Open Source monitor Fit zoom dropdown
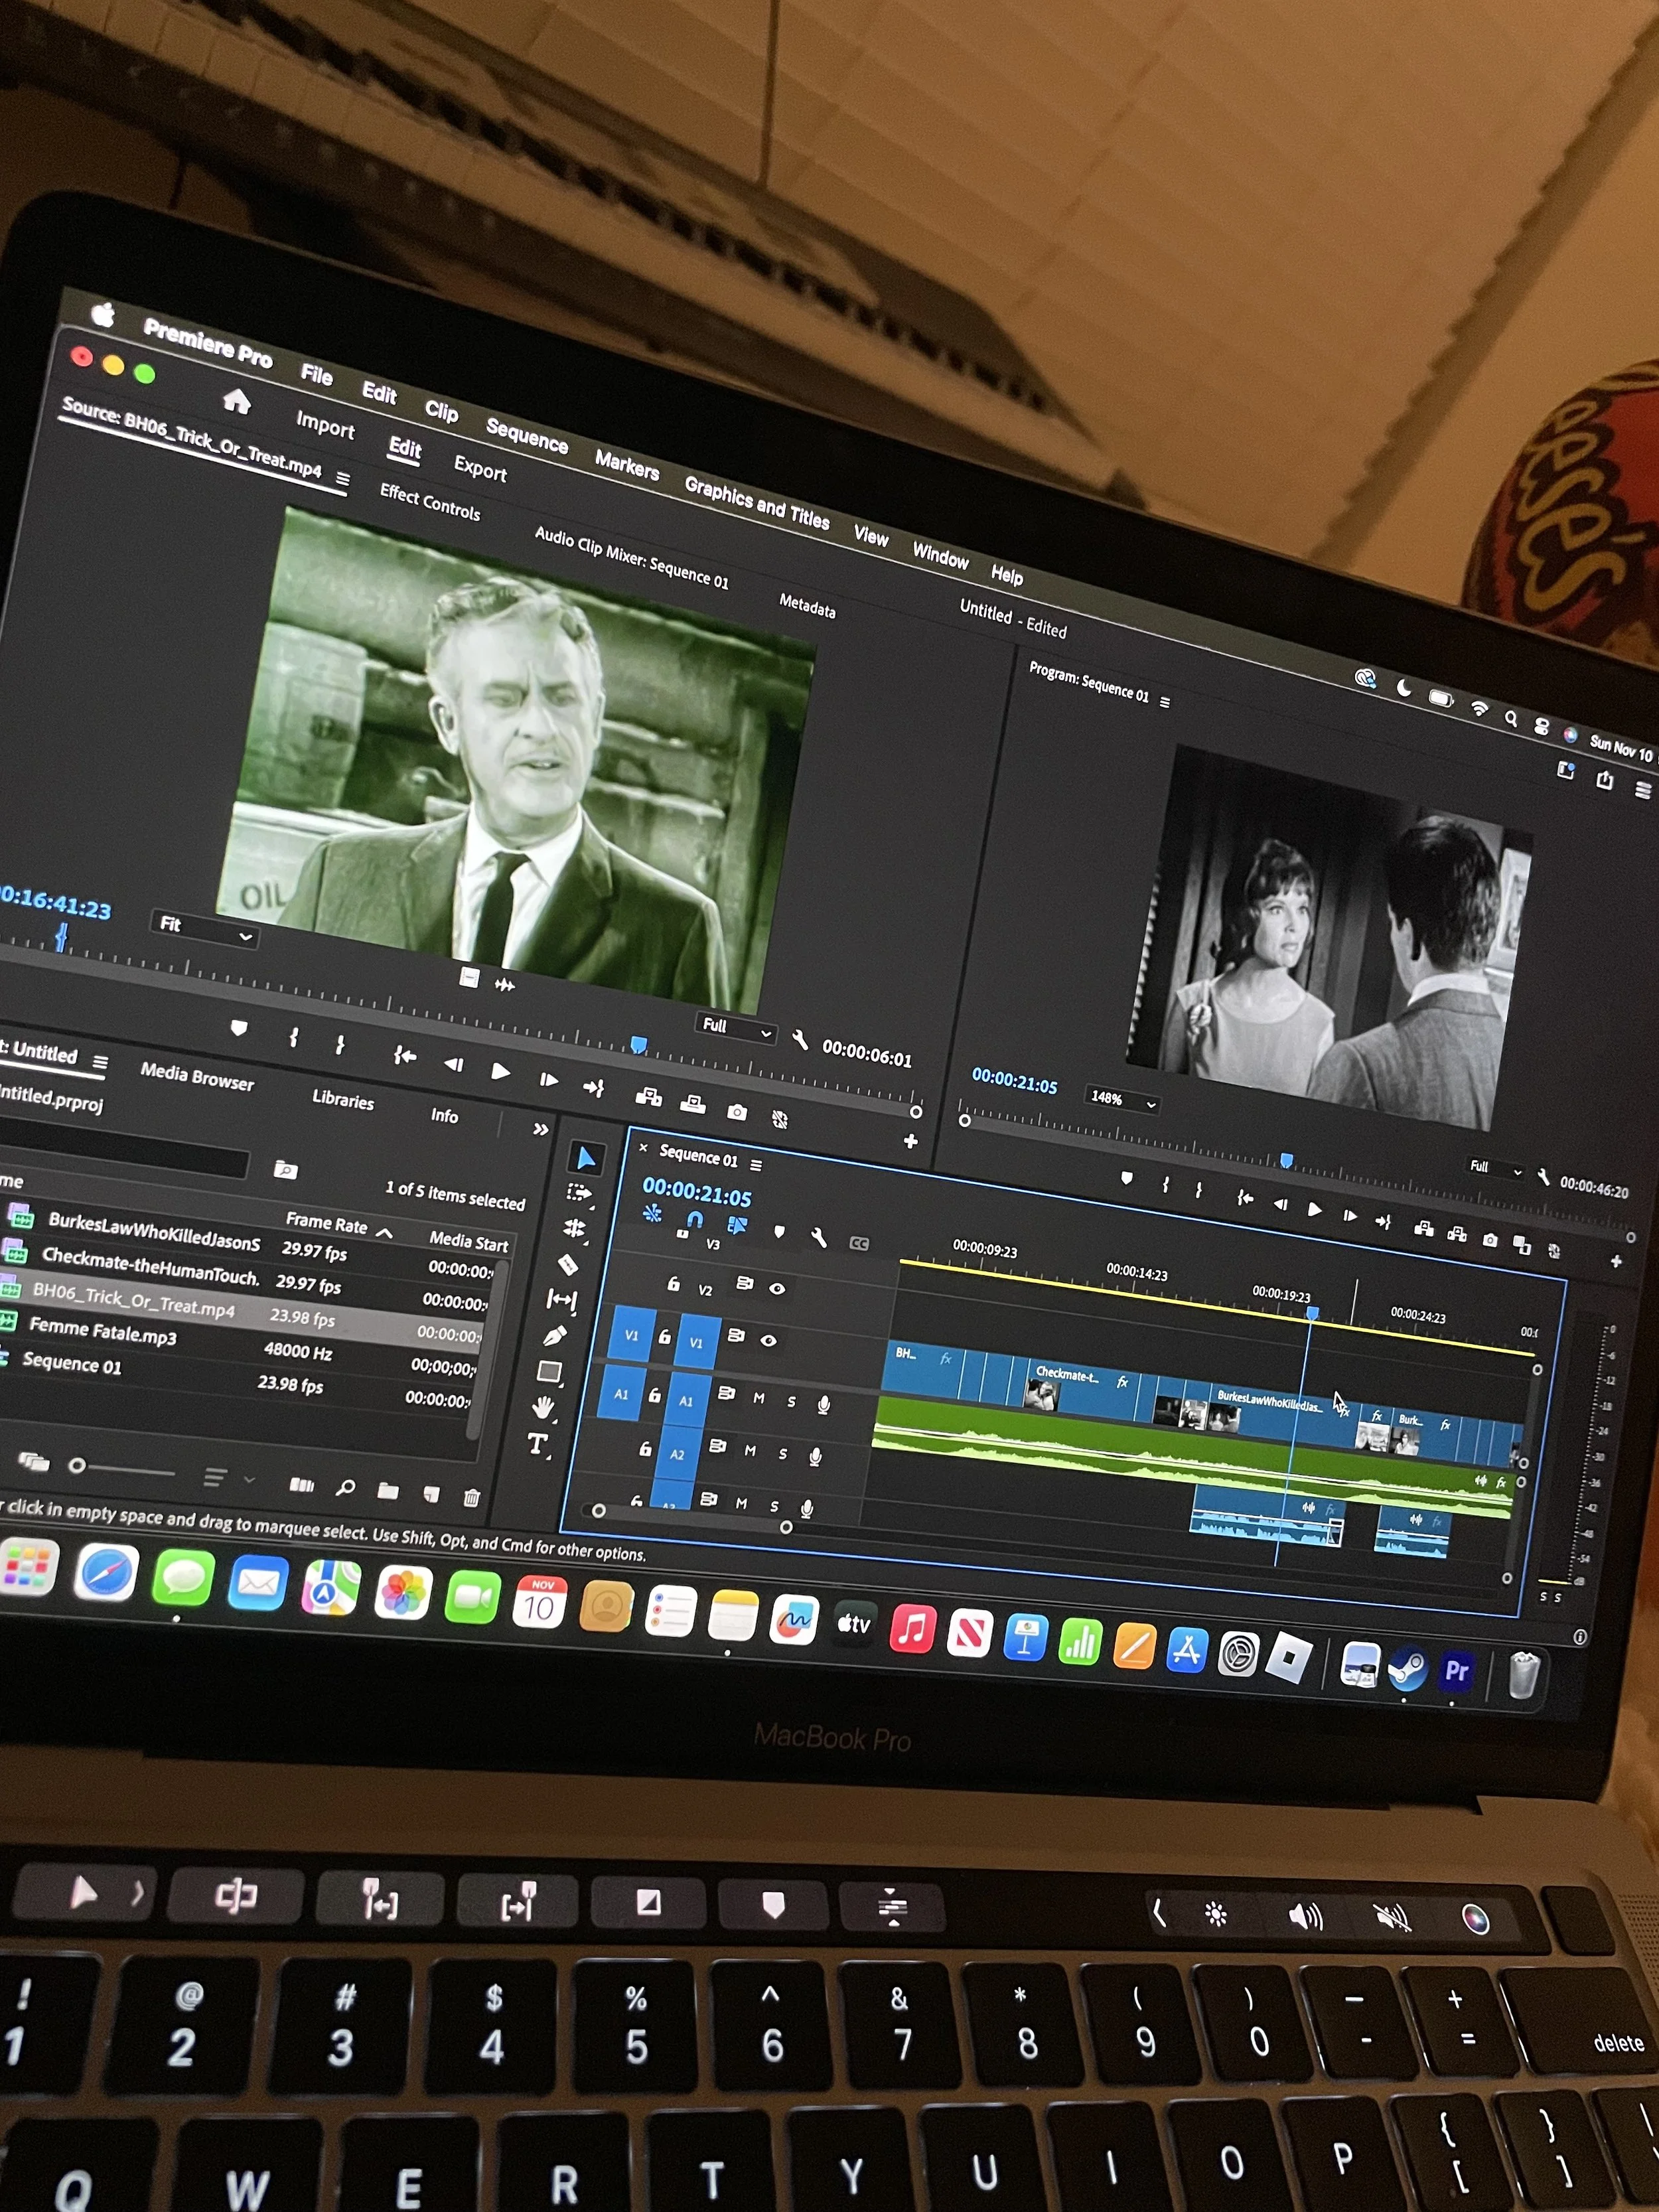 pos(205,929)
